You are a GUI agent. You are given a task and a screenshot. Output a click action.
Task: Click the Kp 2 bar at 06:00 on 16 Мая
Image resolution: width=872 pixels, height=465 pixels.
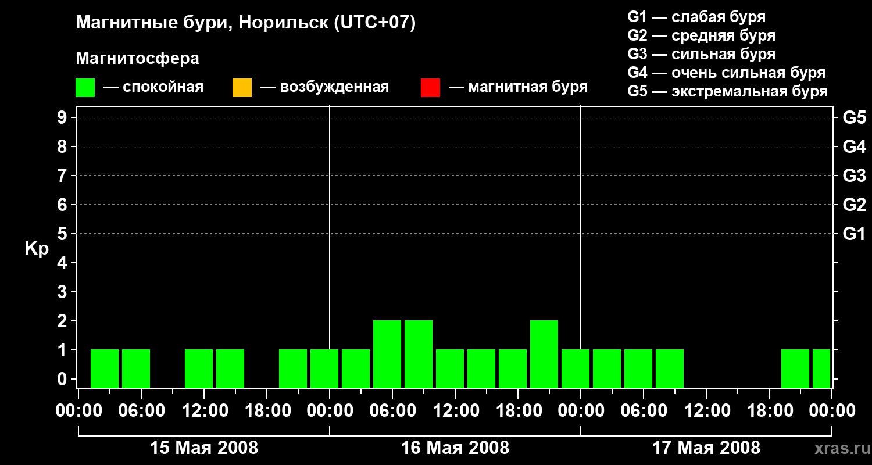tap(387, 354)
